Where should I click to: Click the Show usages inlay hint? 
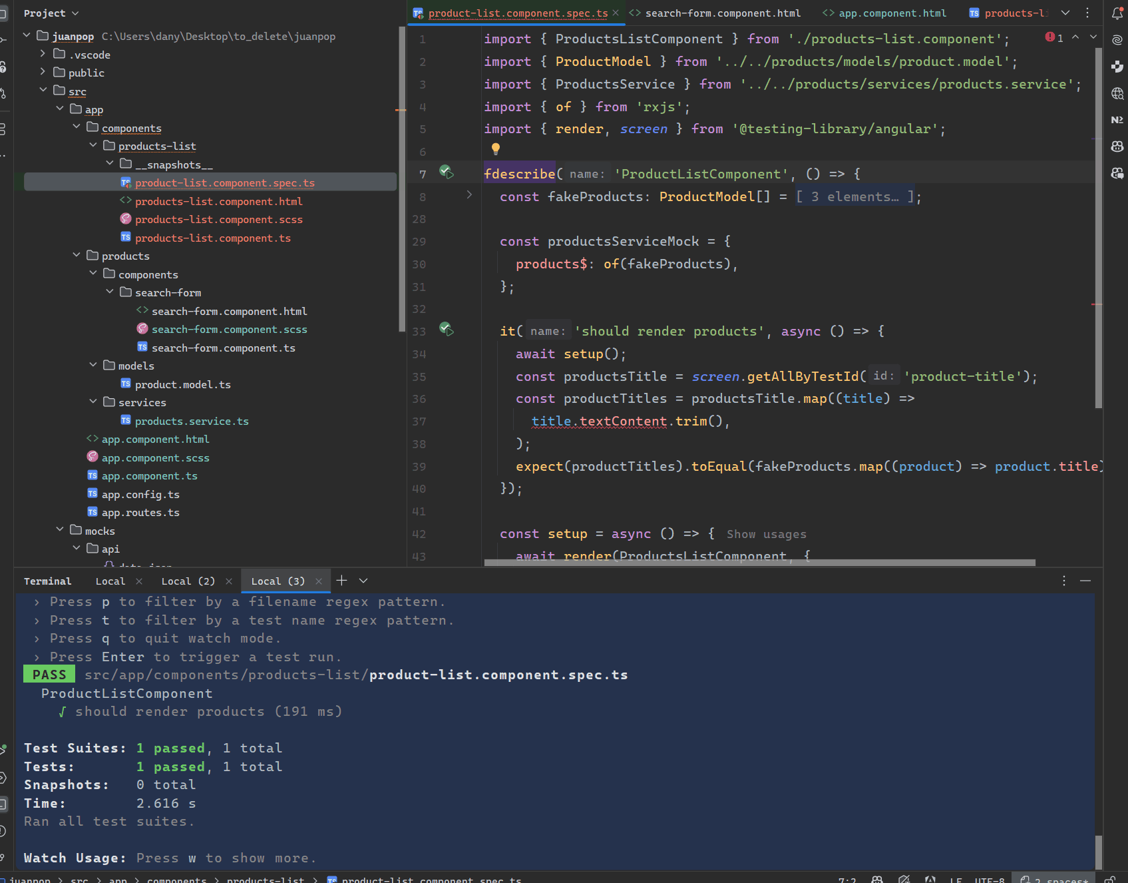click(x=766, y=534)
